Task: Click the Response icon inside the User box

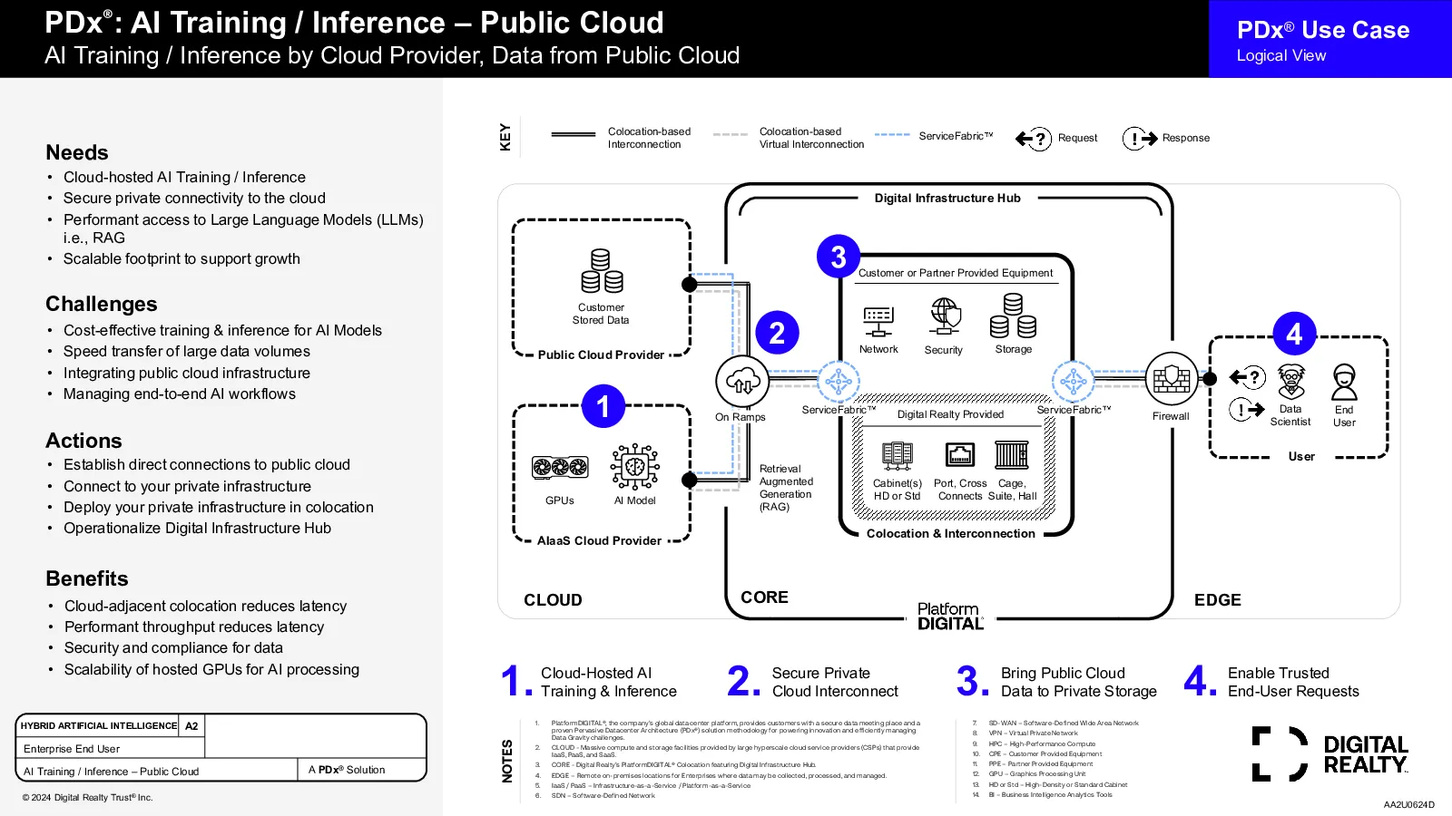Action: (x=1248, y=410)
